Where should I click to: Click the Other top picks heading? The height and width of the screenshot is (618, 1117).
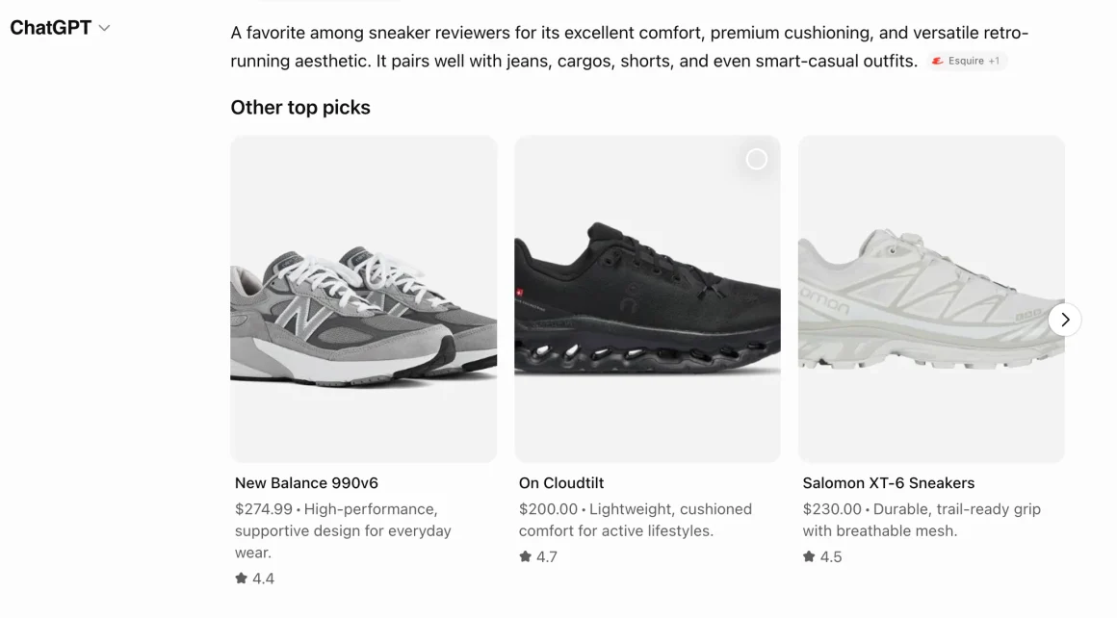click(299, 108)
